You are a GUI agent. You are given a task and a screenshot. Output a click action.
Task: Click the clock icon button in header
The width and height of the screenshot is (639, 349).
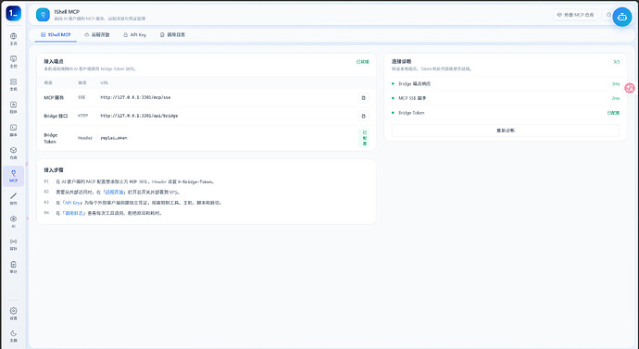(608, 15)
